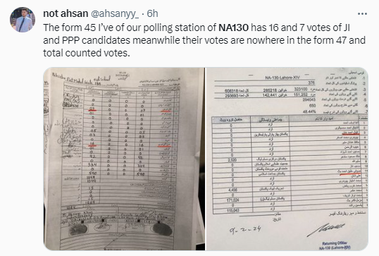Click the NA-130-Lahore-XIV heading in photo
Image resolution: width=379 pixels, height=256 pixels.
282,78
